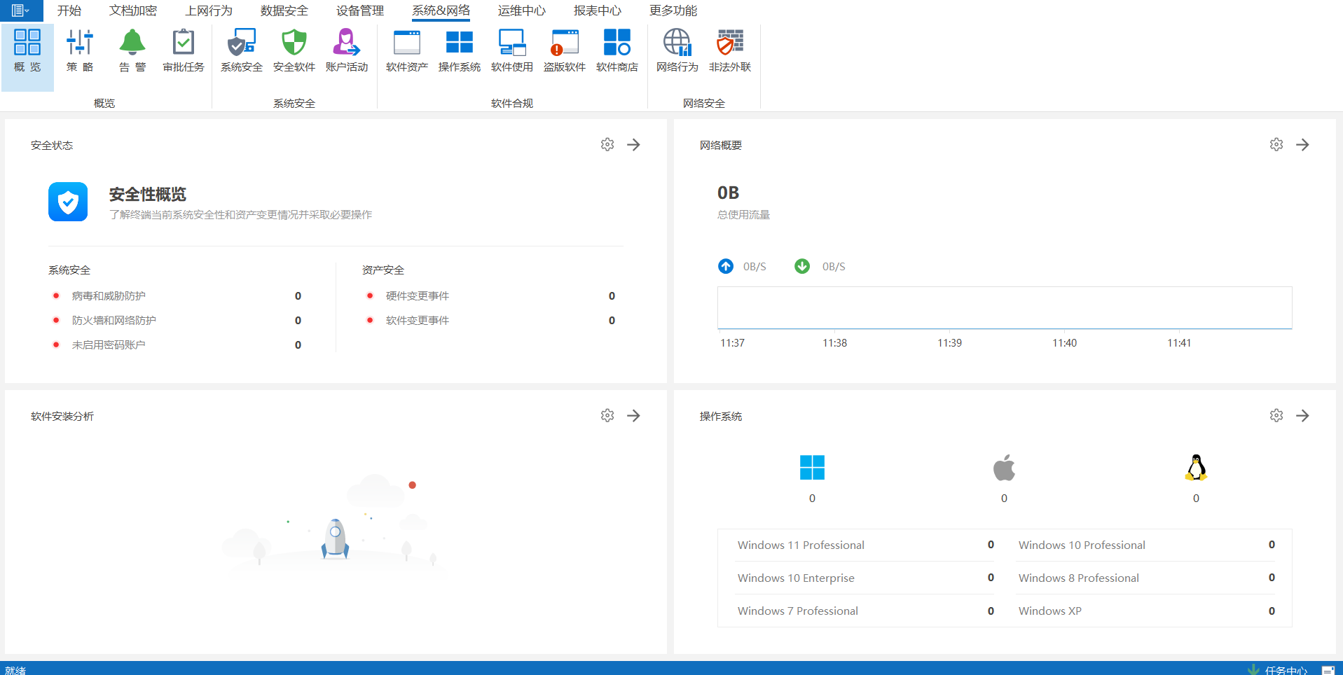Open 审批任务 approval tasks icon

pos(184,50)
